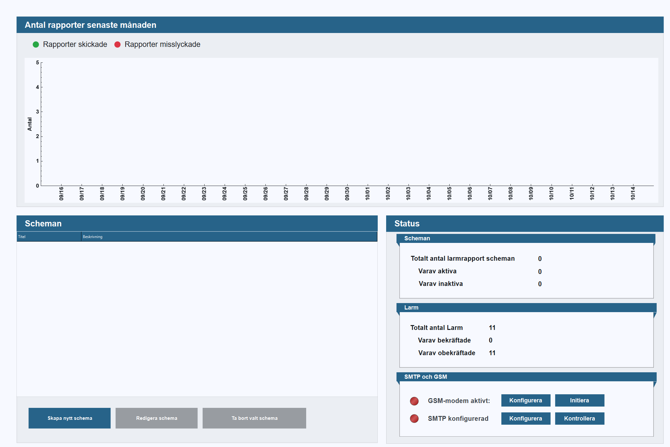Sort by the Beskrivning column header
The image size is (670, 447).
[229, 237]
